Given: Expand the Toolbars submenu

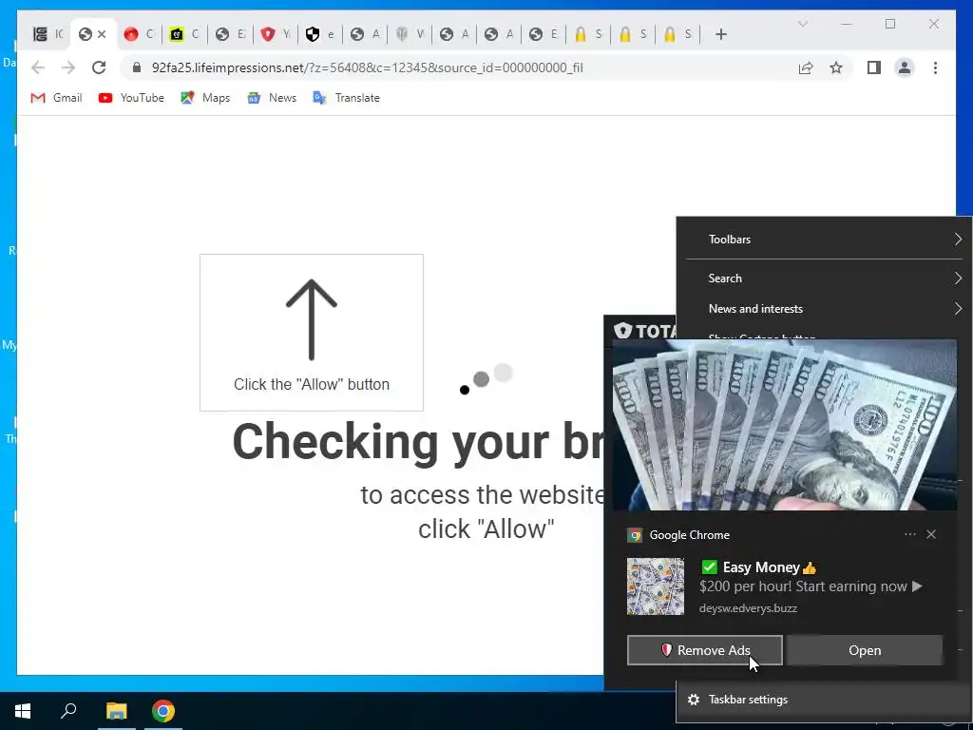Looking at the screenshot, I should [x=824, y=239].
